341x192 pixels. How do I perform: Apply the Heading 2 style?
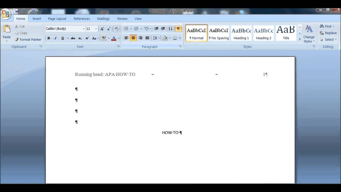coord(263,33)
